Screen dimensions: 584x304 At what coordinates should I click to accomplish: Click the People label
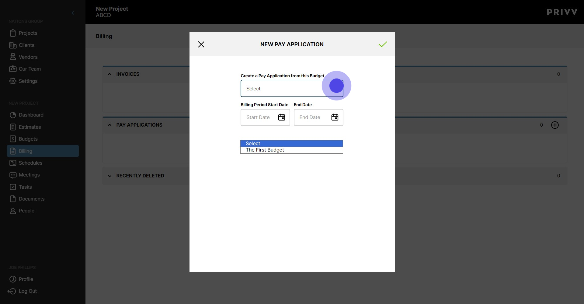[x=26, y=211]
